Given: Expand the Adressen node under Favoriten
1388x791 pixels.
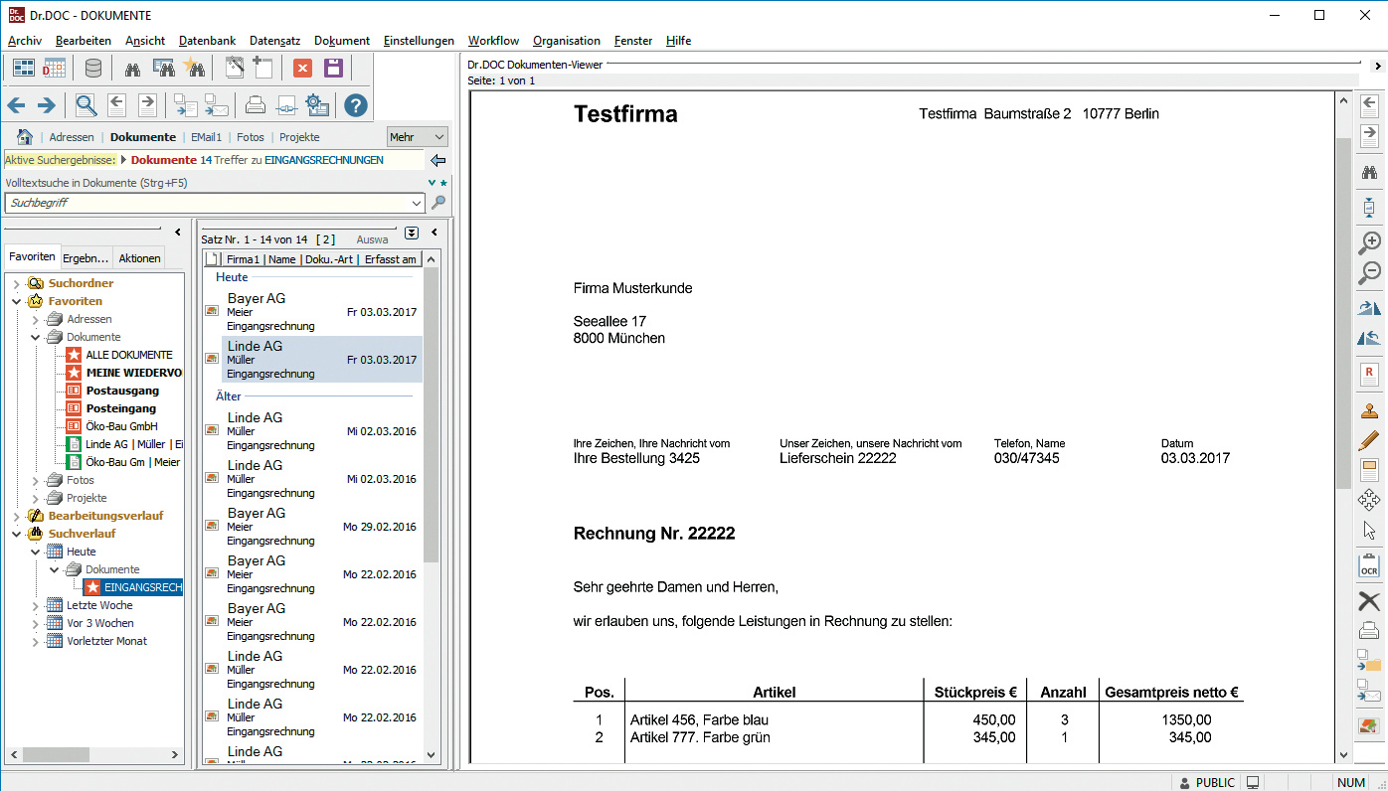Looking at the screenshot, I should coord(35,320).
